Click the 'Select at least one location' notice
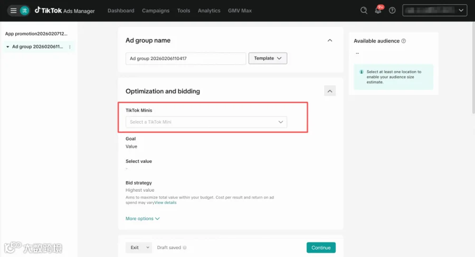The width and height of the screenshot is (475, 257). click(x=394, y=77)
